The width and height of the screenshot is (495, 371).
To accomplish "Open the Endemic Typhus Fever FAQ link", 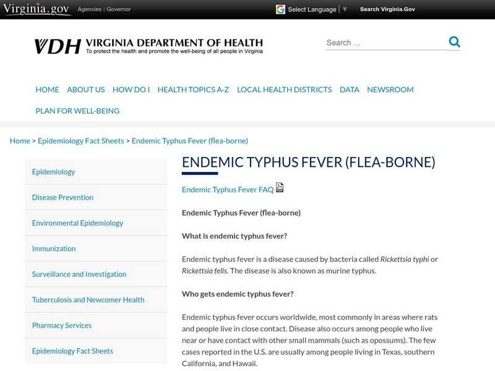I will click(x=227, y=189).
